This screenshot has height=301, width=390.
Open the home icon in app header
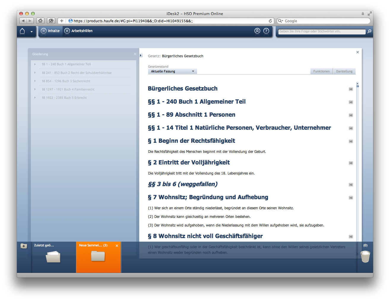(x=22, y=31)
